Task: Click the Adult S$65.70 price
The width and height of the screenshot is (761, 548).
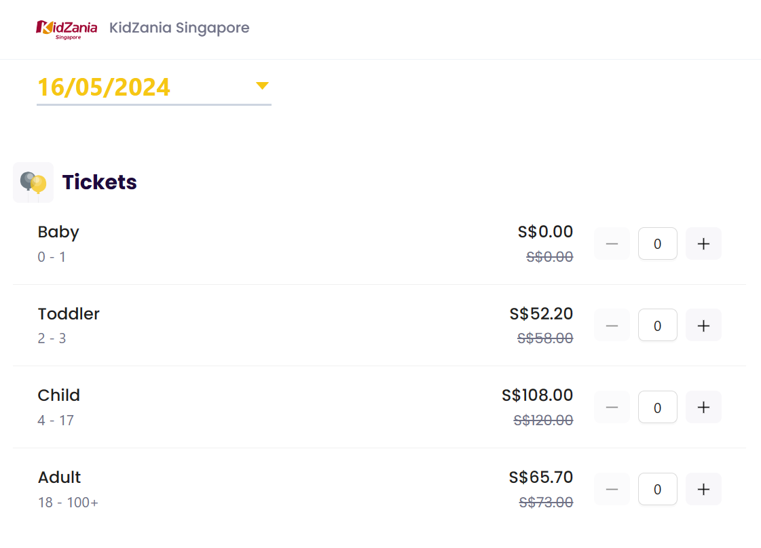Action: click(x=540, y=477)
